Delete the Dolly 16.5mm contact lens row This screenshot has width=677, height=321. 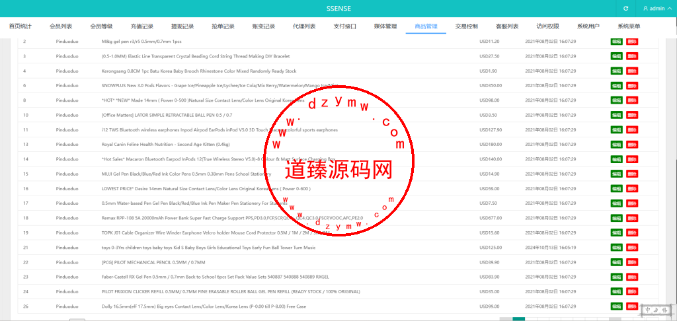(x=632, y=306)
